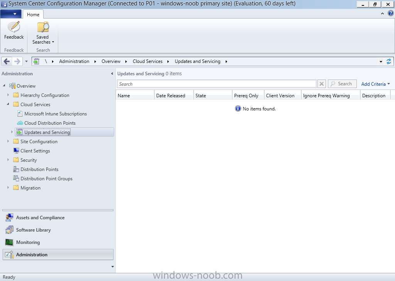Click Overview in the breadcrumb
This screenshot has width=395, height=281.
[x=111, y=61]
